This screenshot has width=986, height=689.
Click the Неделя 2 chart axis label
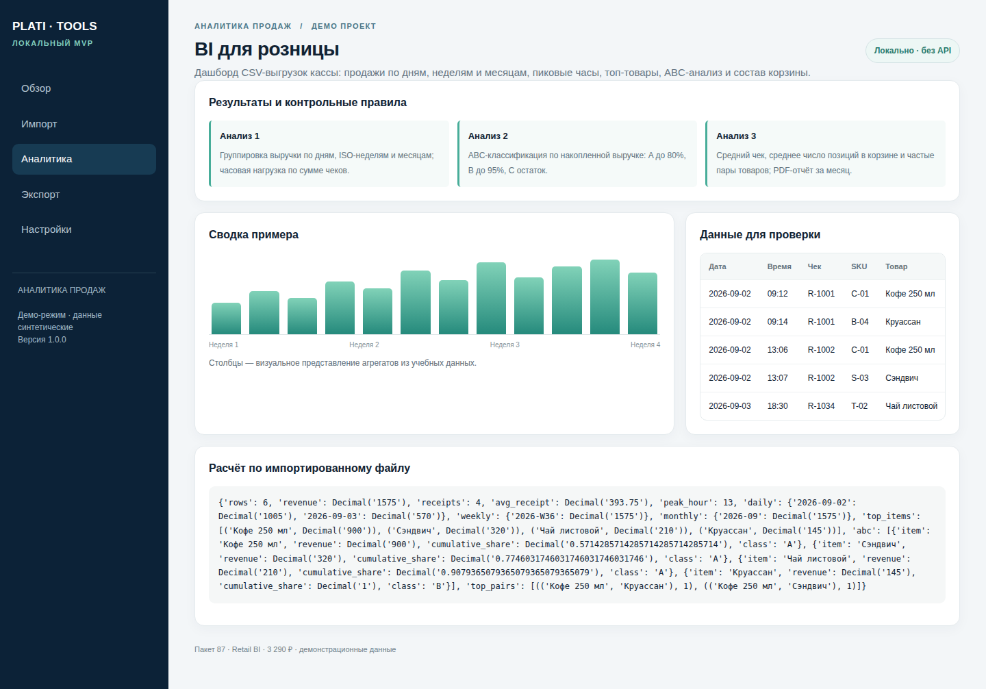click(x=364, y=344)
